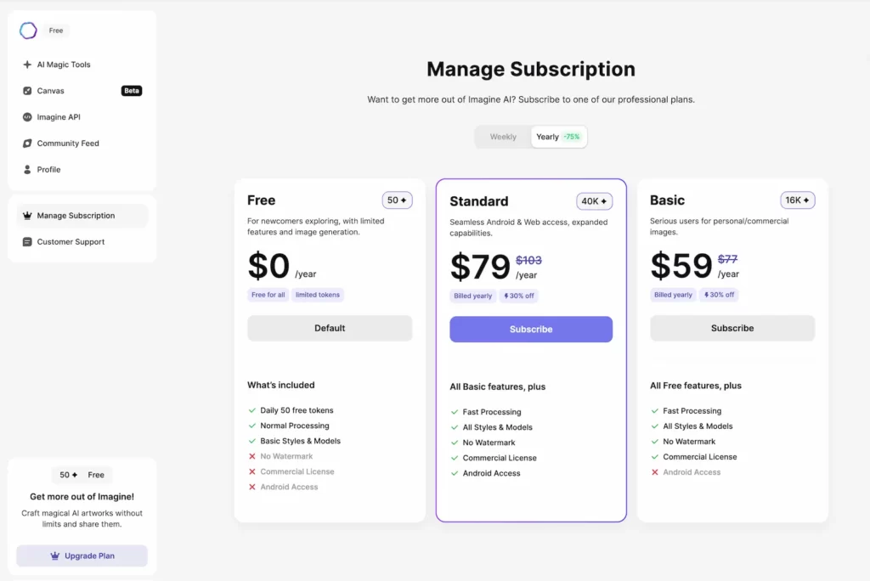Switch billing toggle to Weekly

click(x=503, y=137)
